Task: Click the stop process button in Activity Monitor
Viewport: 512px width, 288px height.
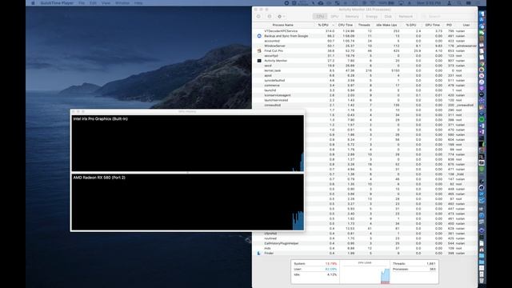Action: click(x=258, y=16)
